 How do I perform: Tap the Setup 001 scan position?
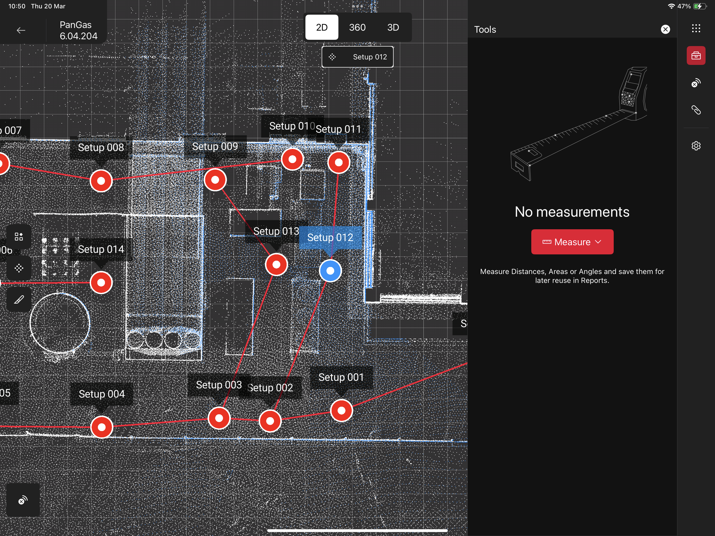click(341, 411)
